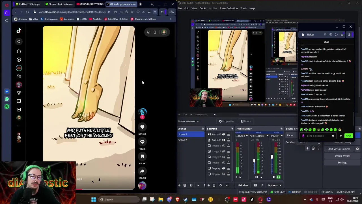Image resolution: width=362 pixels, height=204 pixels.
Task: Open the Filters button for source
Action: pyautogui.click(x=245, y=121)
